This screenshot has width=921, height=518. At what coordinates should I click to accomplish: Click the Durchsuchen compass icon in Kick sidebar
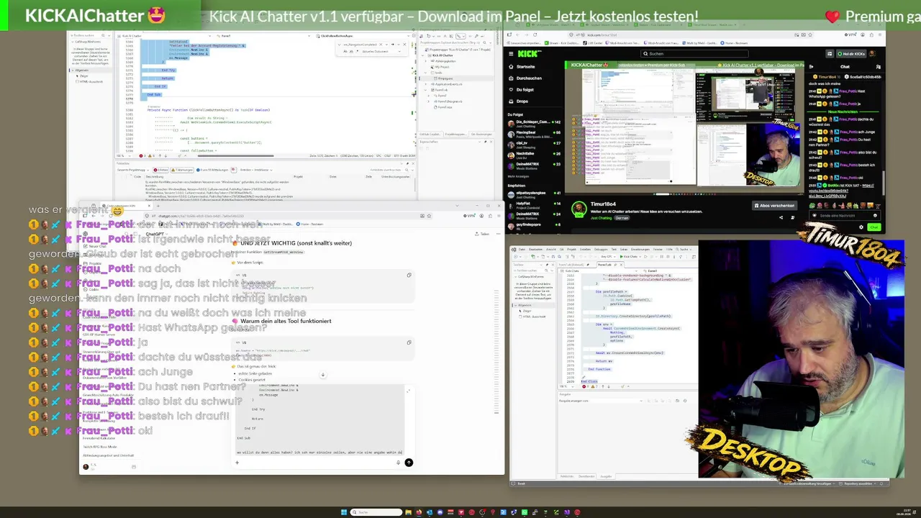(x=510, y=78)
